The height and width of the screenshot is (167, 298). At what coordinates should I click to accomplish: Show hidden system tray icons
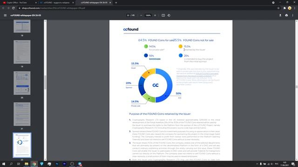tap(257, 164)
